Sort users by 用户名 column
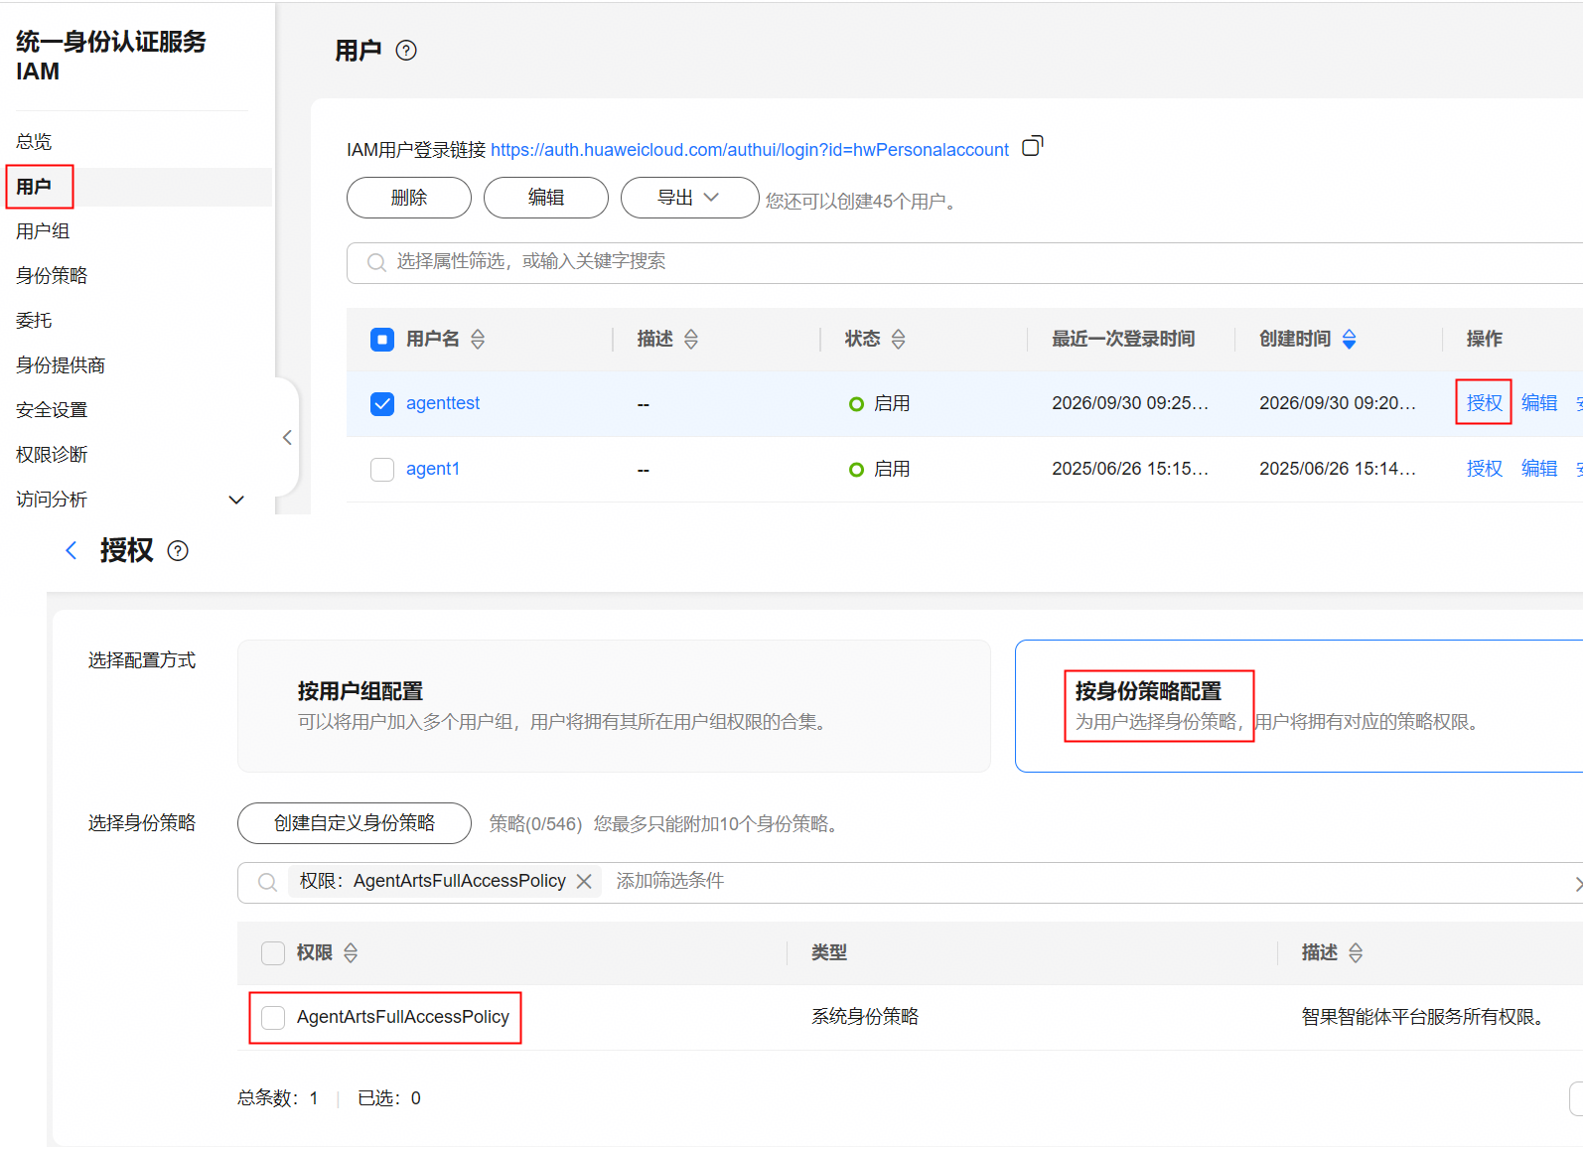Image resolution: width=1583 pixels, height=1151 pixels. tap(478, 340)
